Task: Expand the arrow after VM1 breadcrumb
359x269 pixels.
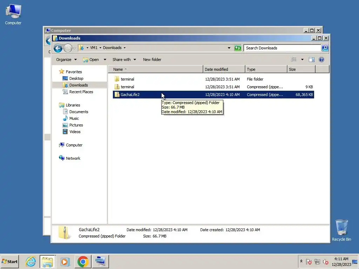Action: tap(100, 48)
